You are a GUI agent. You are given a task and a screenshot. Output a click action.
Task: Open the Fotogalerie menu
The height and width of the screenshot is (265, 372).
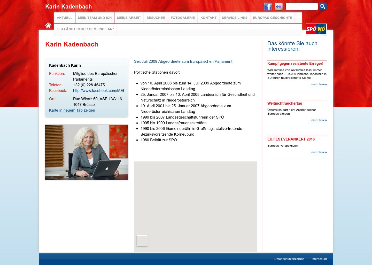pyautogui.click(x=183, y=18)
